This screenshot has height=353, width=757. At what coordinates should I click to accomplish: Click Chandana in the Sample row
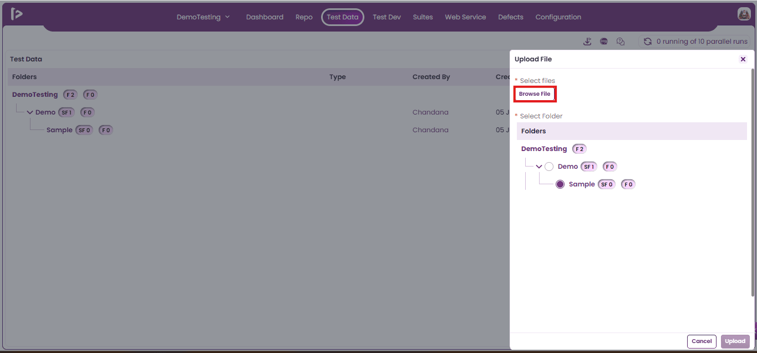(430, 130)
